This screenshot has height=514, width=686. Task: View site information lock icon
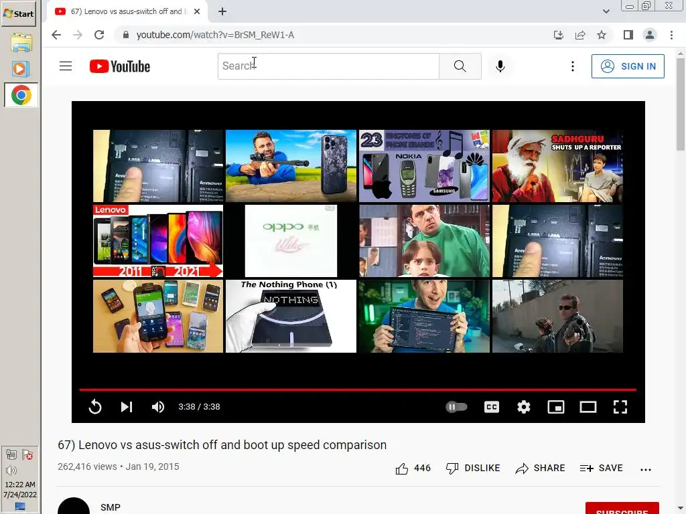(x=125, y=35)
